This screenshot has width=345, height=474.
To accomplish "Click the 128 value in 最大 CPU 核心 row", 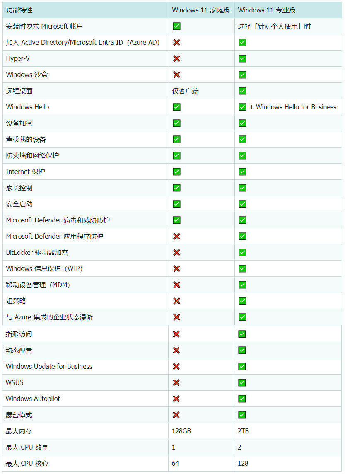I will (243, 463).
